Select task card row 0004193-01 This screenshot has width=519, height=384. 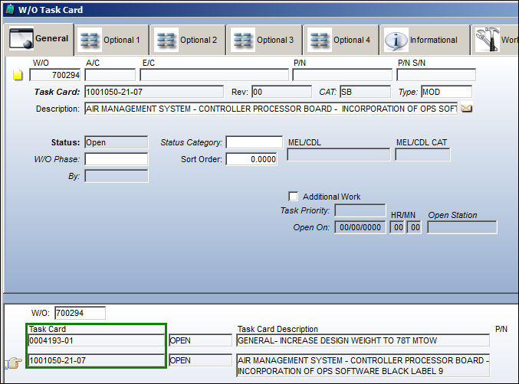(96, 340)
